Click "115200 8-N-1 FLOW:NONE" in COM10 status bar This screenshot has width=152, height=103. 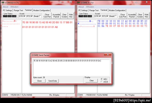click(x=21, y=95)
